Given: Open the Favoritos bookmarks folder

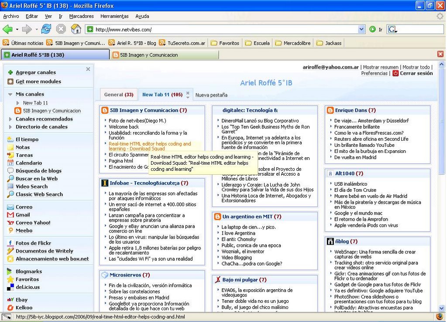Looking at the screenshot, I should (225, 43).
